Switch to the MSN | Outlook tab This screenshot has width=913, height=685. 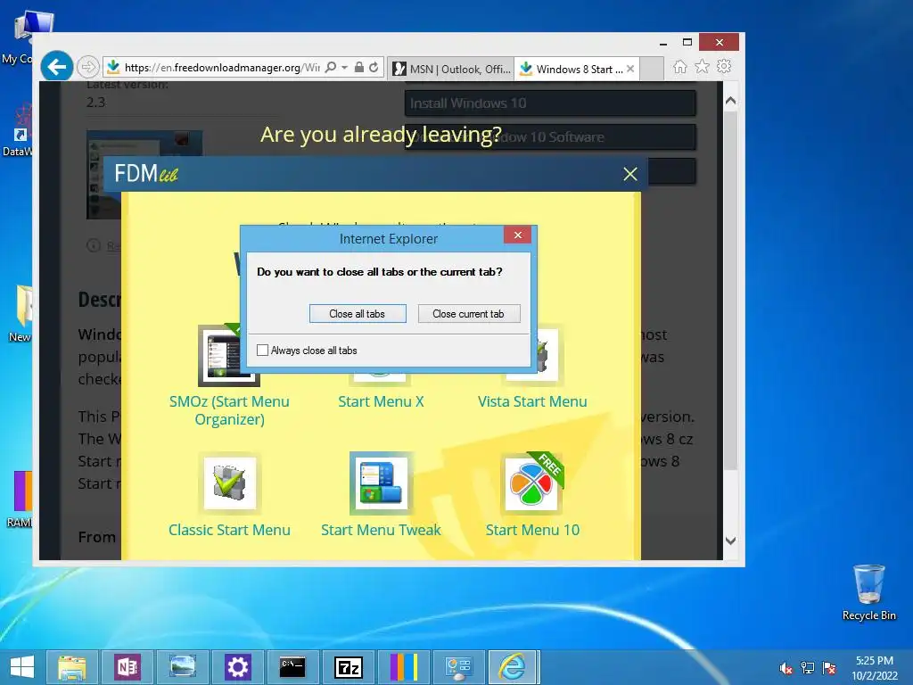click(x=450, y=69)
